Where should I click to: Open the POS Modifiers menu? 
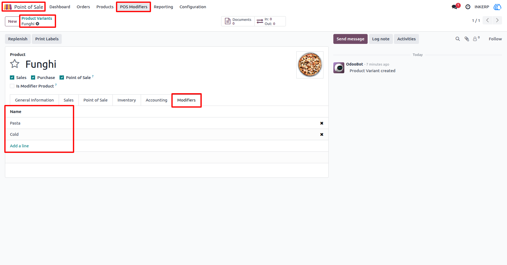tap(134, 7)
